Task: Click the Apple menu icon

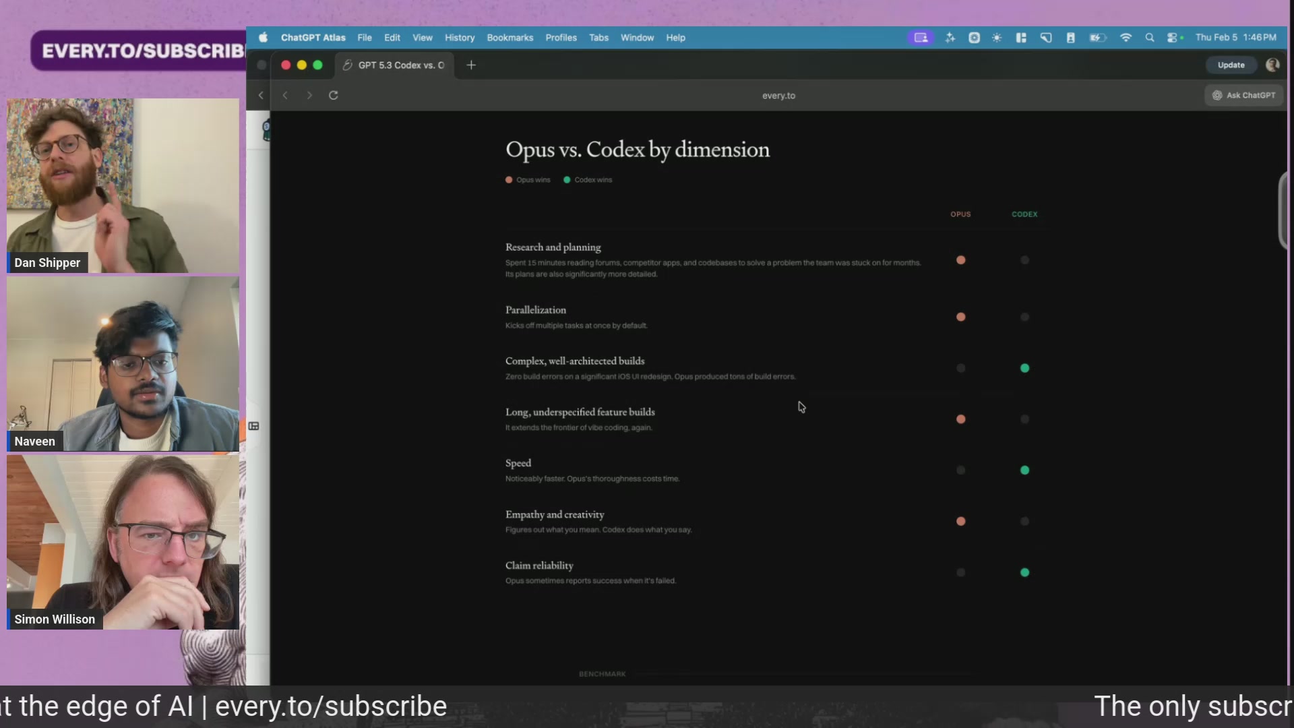Action: point(264,38)
